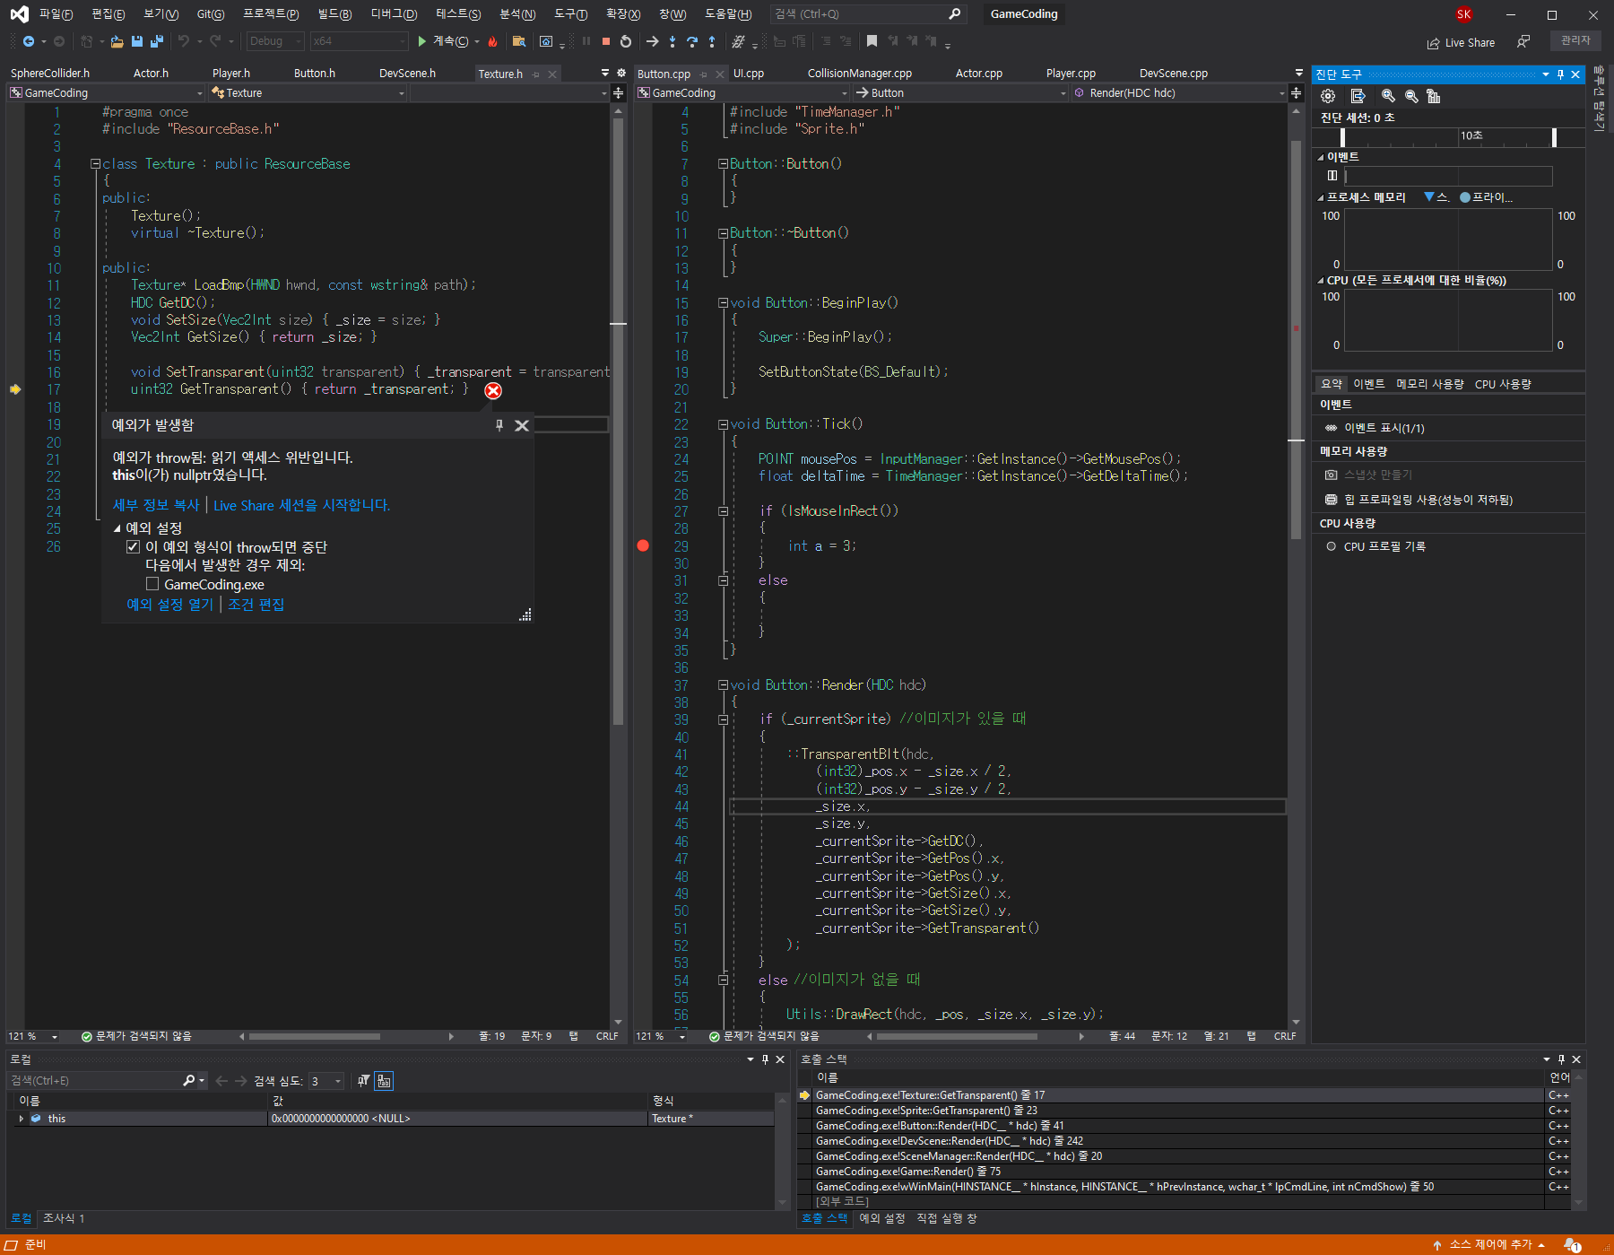Click 힙 프로파일링 사용 option
This screenshot has height=1255, width=1614.
tap(1427, 500)
